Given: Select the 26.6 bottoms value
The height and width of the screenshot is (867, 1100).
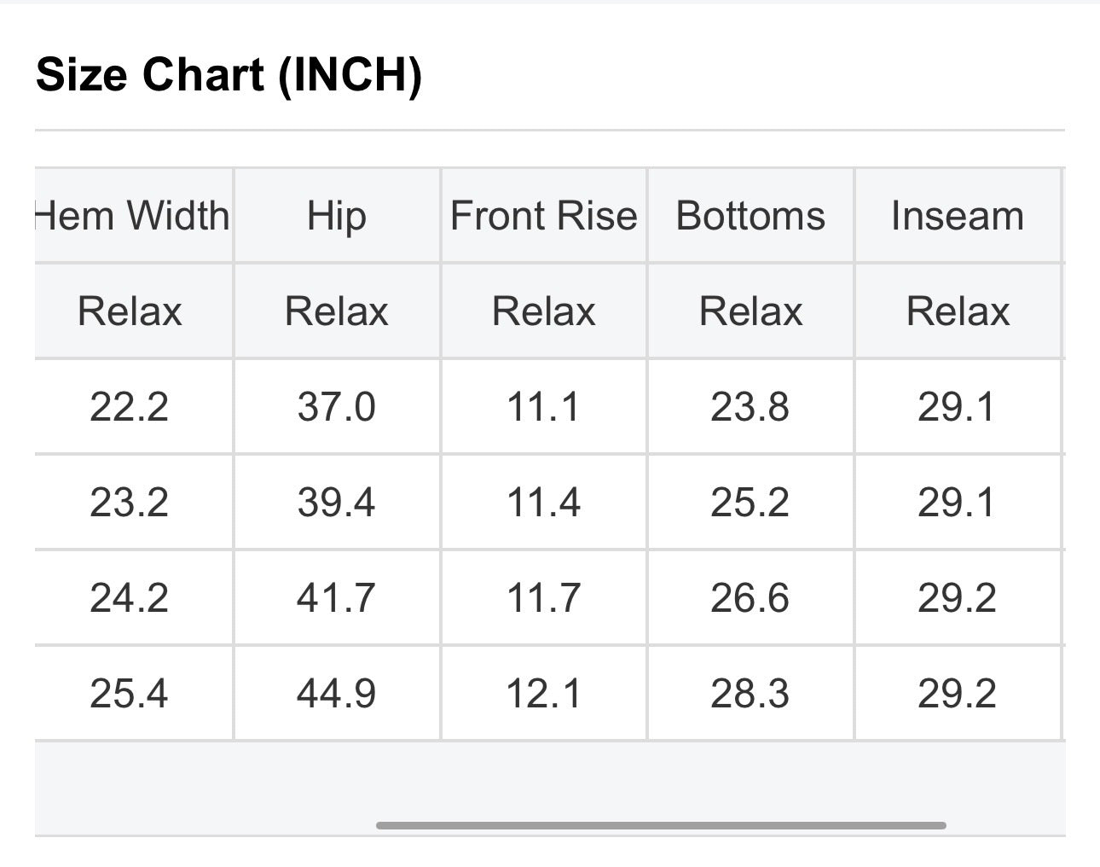Looking at the screenshot, I should 750,597.
